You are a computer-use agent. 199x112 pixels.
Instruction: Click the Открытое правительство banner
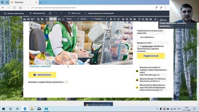98,104
